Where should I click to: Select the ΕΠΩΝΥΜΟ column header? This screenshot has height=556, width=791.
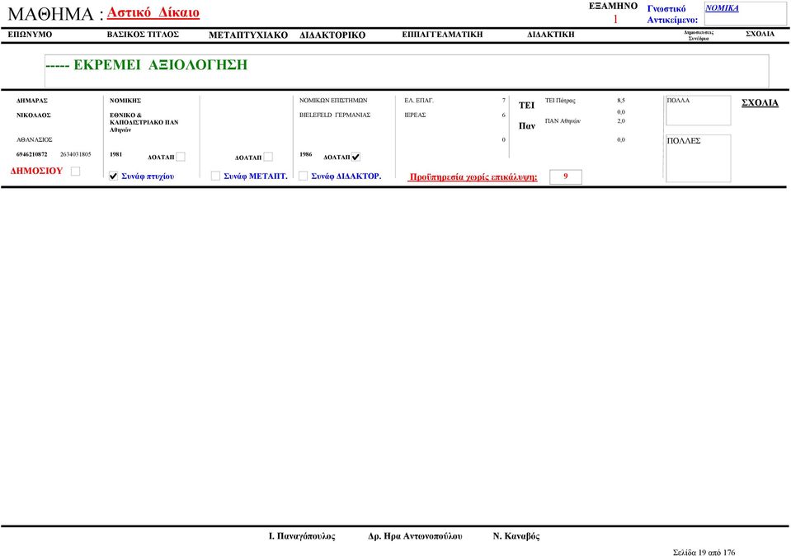coord(30,35)
